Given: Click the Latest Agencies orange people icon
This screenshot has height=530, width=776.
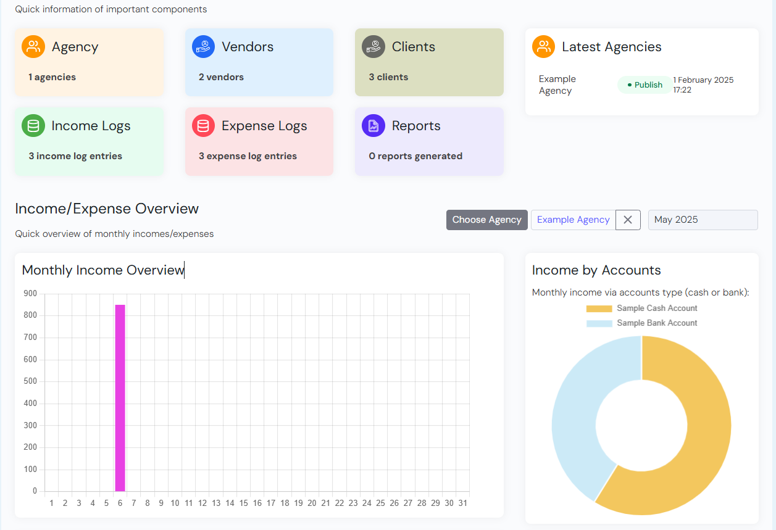Looking at the screenshot, I should point(543,47).
